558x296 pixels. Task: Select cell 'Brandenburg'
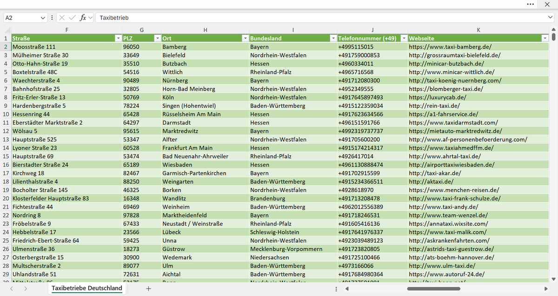(293, 198)
